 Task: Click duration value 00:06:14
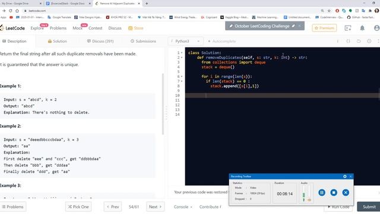click(x=285, y=194)
